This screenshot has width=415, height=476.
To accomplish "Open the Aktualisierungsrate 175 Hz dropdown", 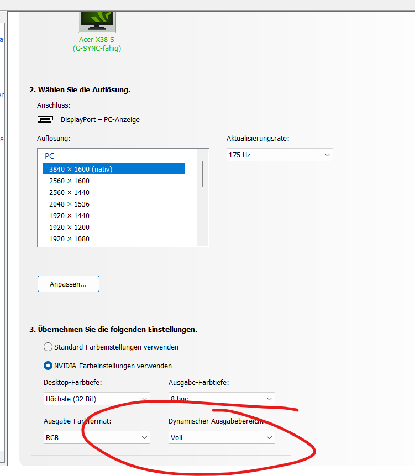I will (x=280, y=155).
